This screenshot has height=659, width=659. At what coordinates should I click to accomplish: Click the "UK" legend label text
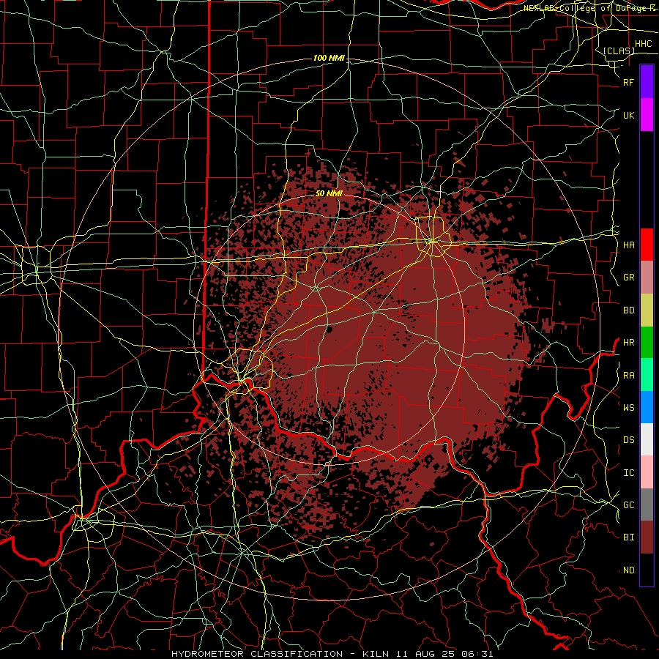[628, 115]
